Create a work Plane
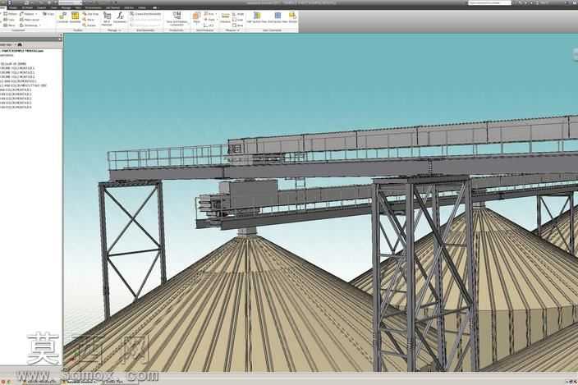The width and height of the screenshot is (578, 385). (x=196, y=17)
